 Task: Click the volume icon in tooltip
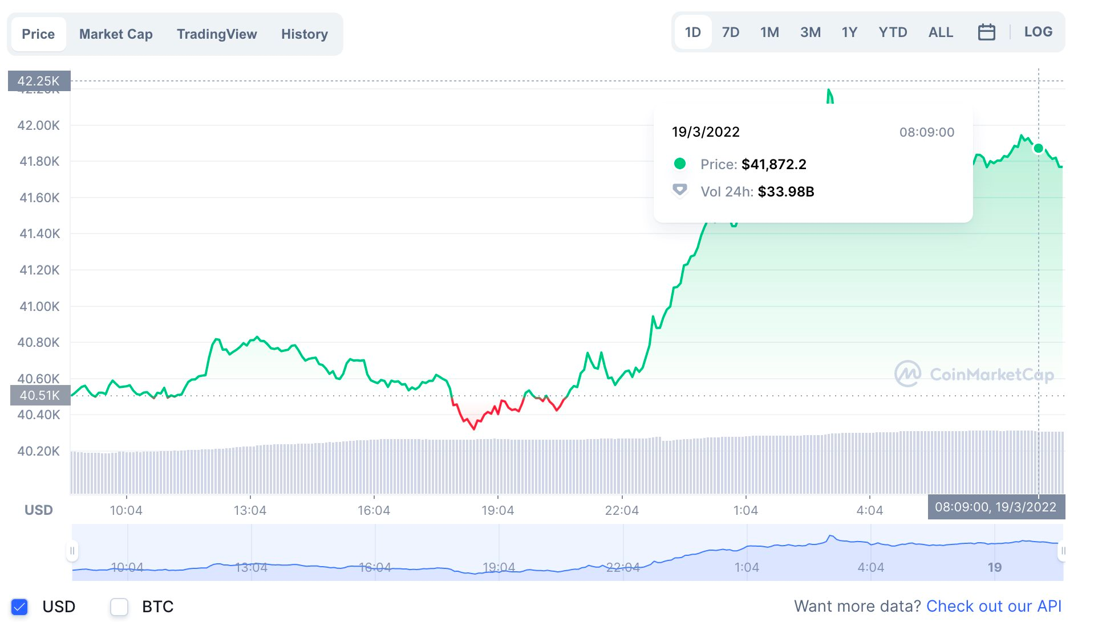tap(680, 190)
